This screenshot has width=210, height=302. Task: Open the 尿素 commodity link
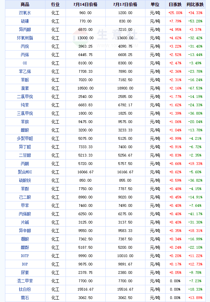(x=25, y=273)
